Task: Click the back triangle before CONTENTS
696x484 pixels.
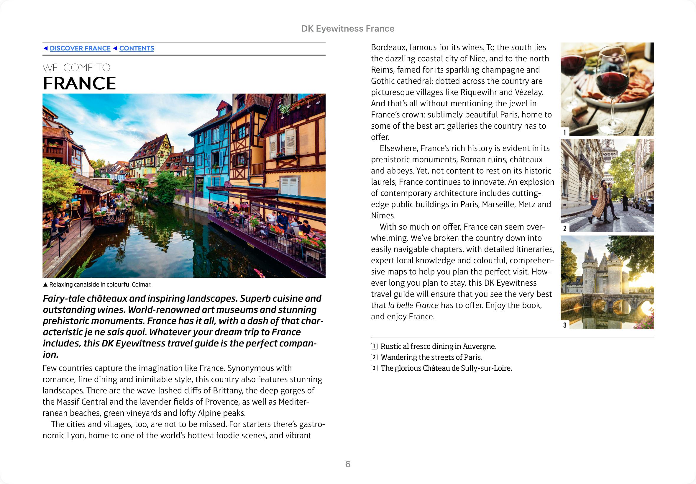Action: point(115,48)
